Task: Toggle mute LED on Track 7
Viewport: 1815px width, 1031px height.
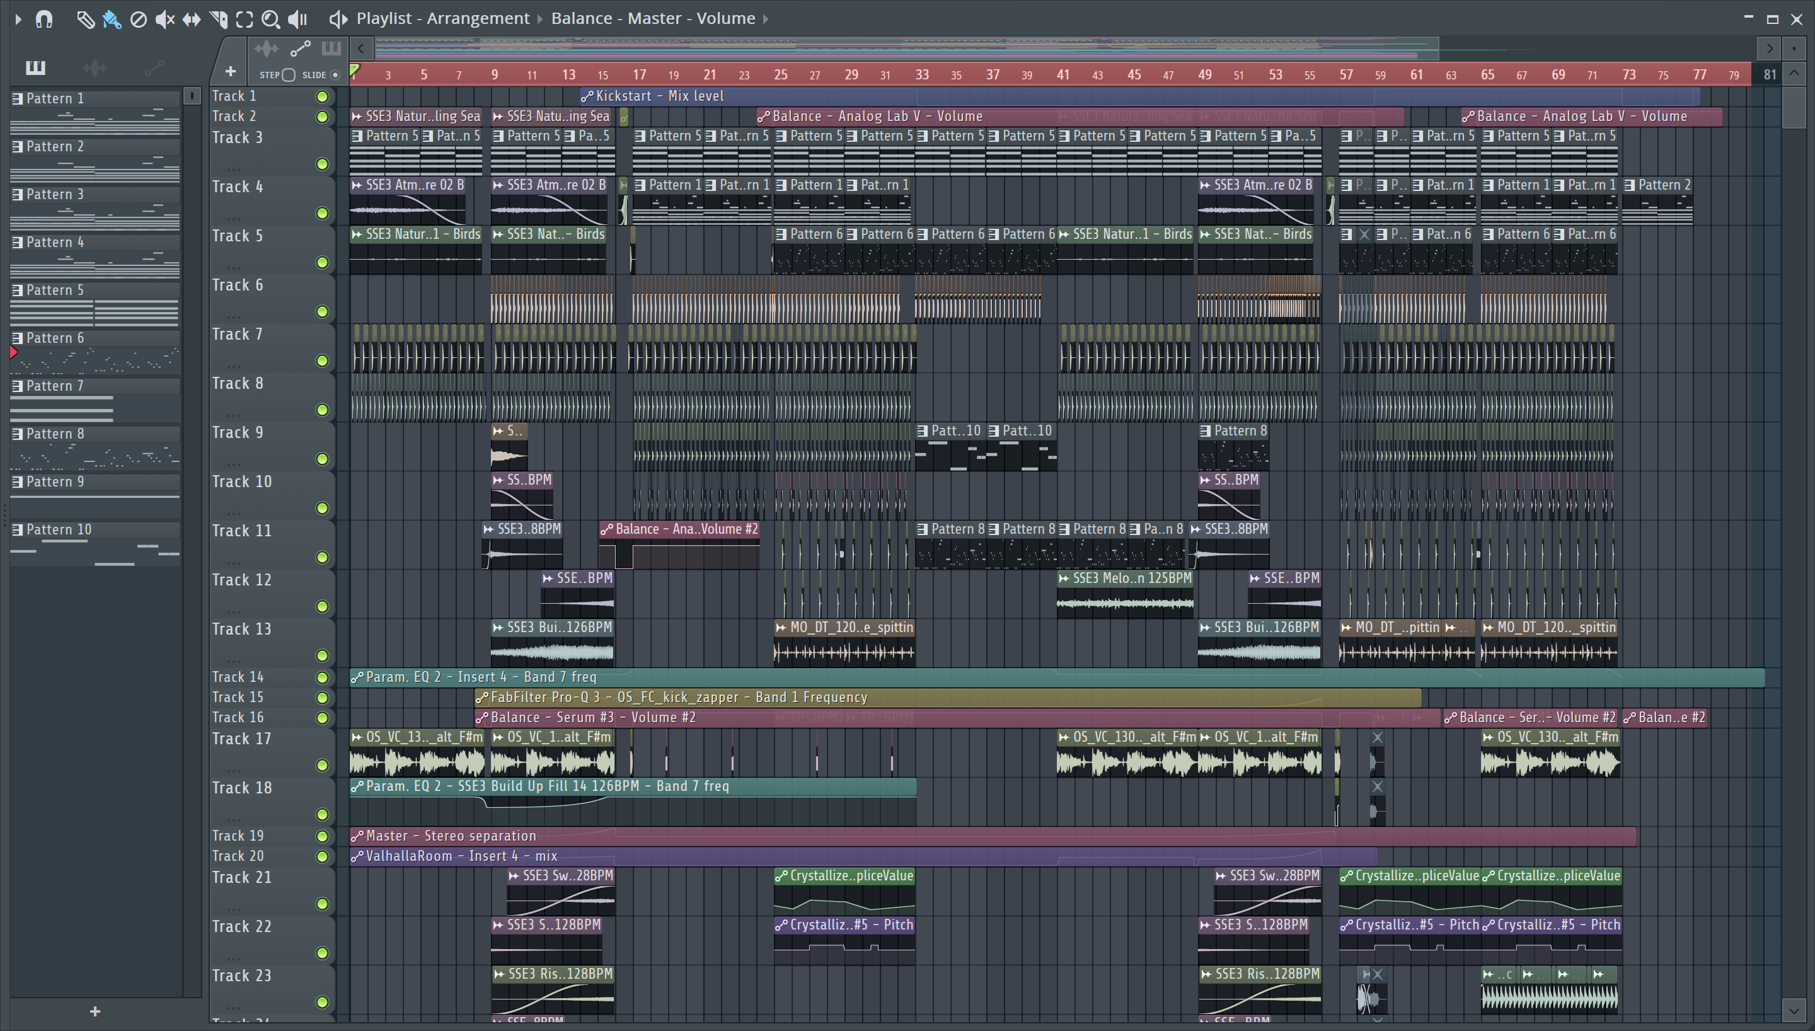Action: point(322,361)
